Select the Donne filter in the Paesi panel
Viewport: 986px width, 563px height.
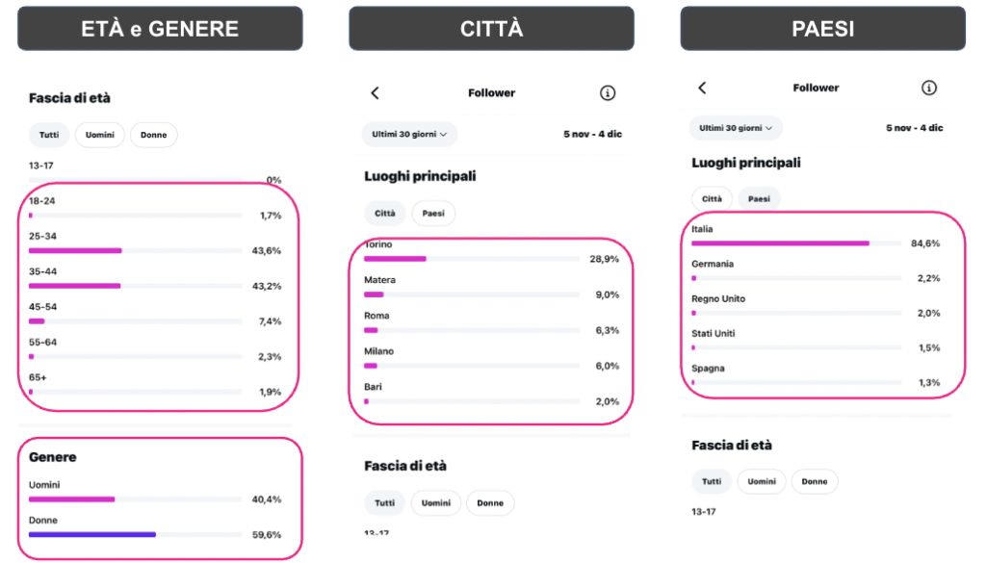pyautogui.click(x=815, y=481)
